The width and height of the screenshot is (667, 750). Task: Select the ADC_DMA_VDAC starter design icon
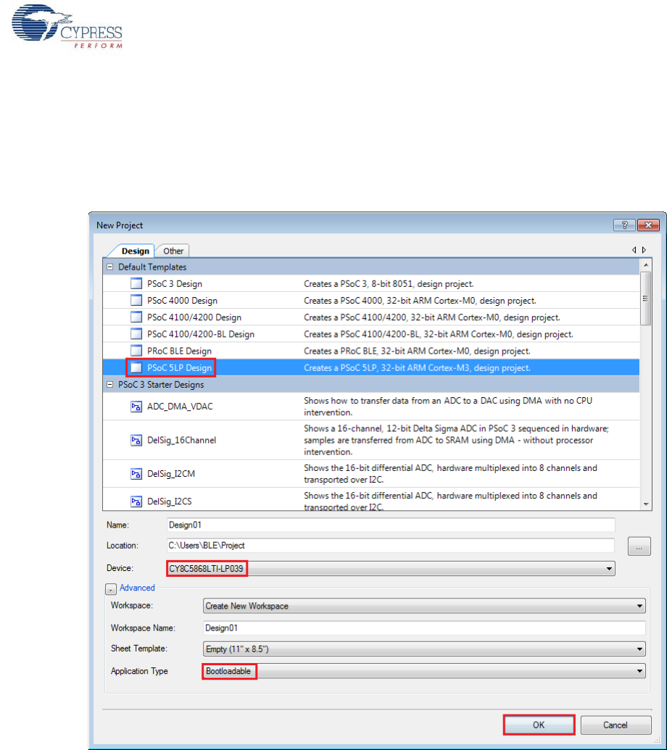(x=136, y=407)
